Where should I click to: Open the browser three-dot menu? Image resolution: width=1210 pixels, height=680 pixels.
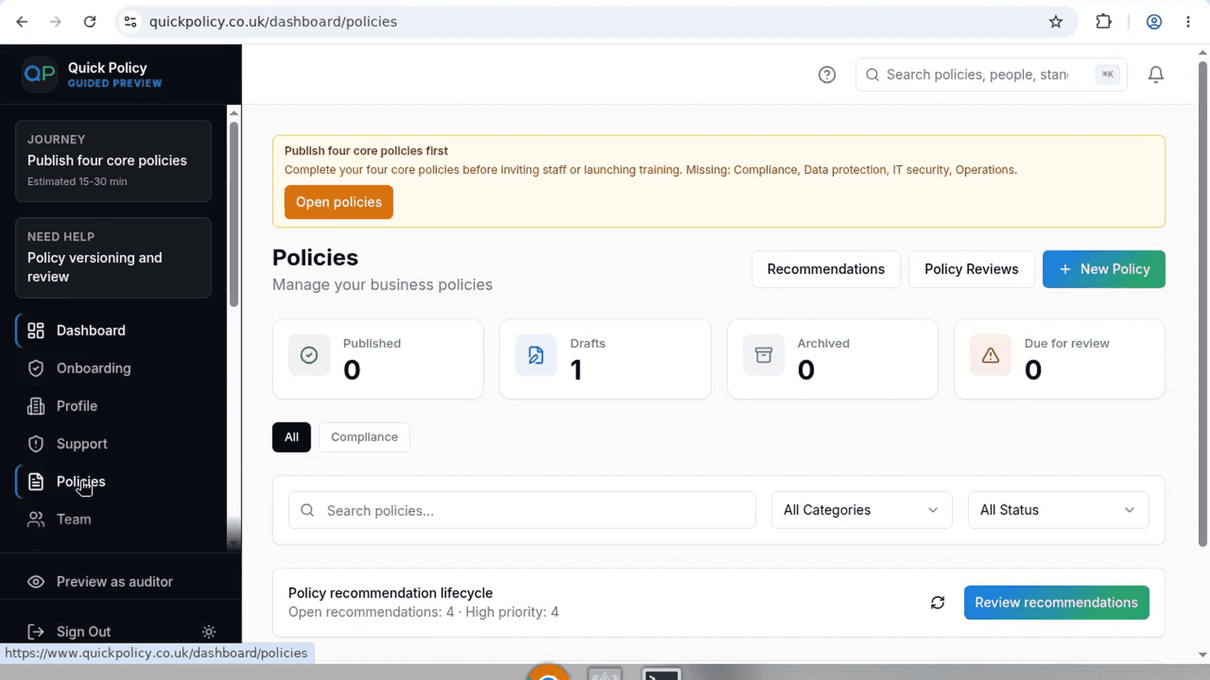coord(1188,22)
